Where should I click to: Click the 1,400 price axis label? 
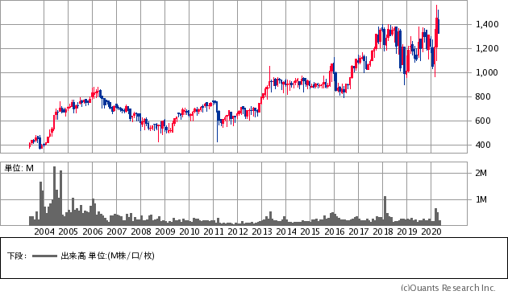(487, 24)
